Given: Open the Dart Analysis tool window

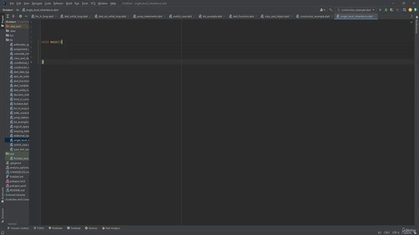Looking at the screenshot, I should coord(111,228).
